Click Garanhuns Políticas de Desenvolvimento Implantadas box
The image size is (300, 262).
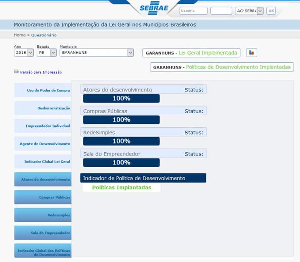pyautogui.click(x=222, y=67)
